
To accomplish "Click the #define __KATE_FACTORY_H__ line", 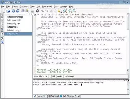I will (54, 72).
